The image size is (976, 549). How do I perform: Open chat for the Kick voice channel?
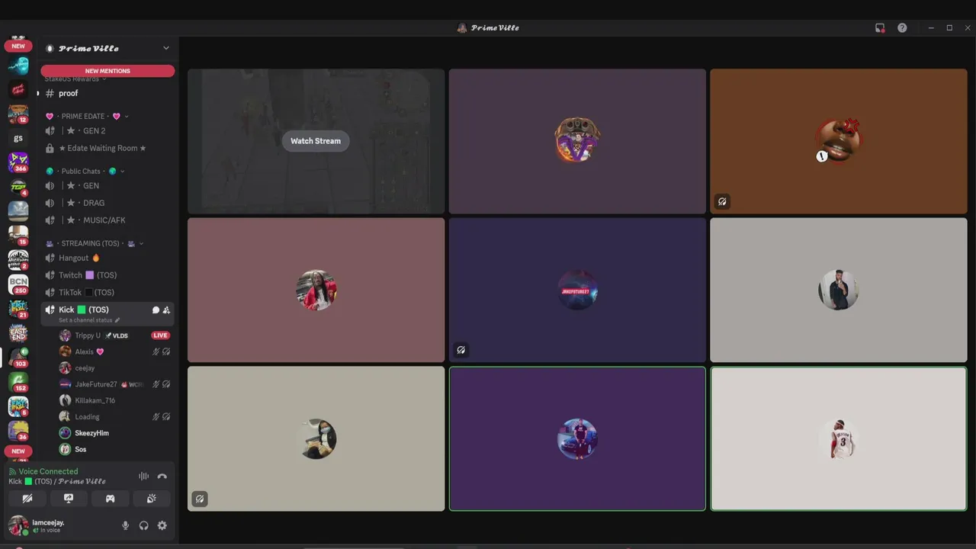(x=156, y=310)
